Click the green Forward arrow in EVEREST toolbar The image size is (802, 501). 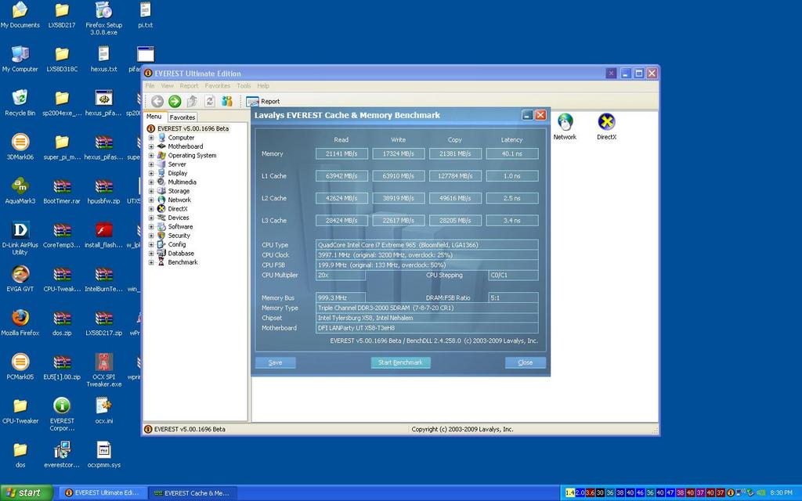(175, 101)
